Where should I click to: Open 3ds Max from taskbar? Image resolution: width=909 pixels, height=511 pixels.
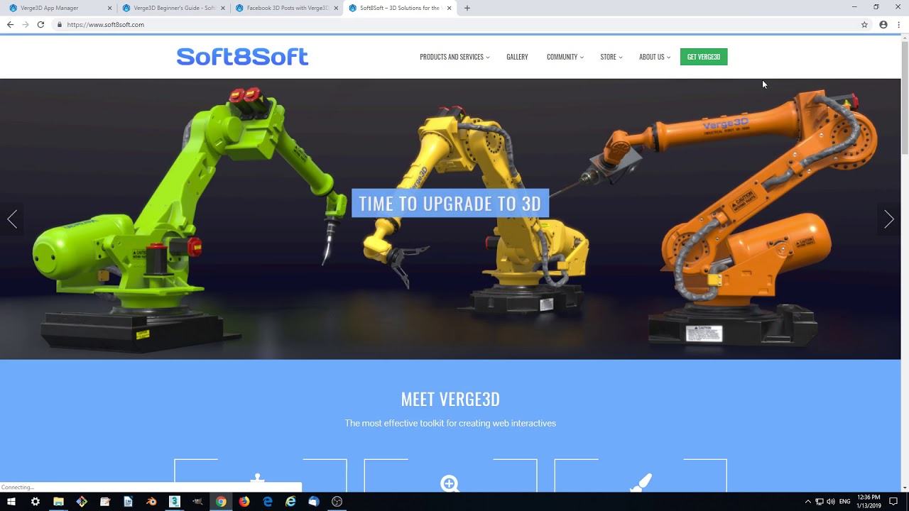[x=174, y=501]
